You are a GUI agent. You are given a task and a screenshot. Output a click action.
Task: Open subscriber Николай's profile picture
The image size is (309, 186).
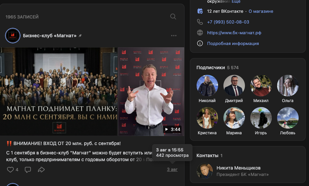point(207,86)
